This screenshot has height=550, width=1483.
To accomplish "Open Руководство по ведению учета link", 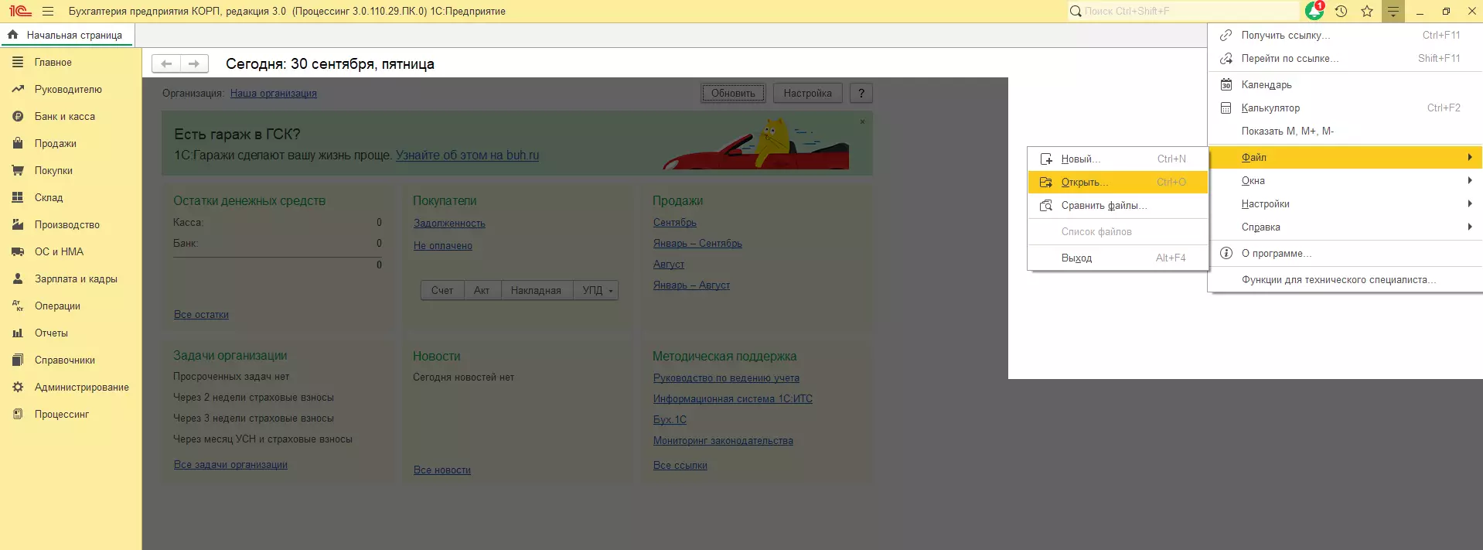I will point(726,378).
